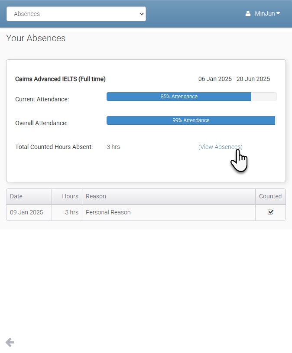Image resolution: width=292 pixels, height=353 pixels.
Task: Click the Personal Reason cell
Action: [108, 212]
